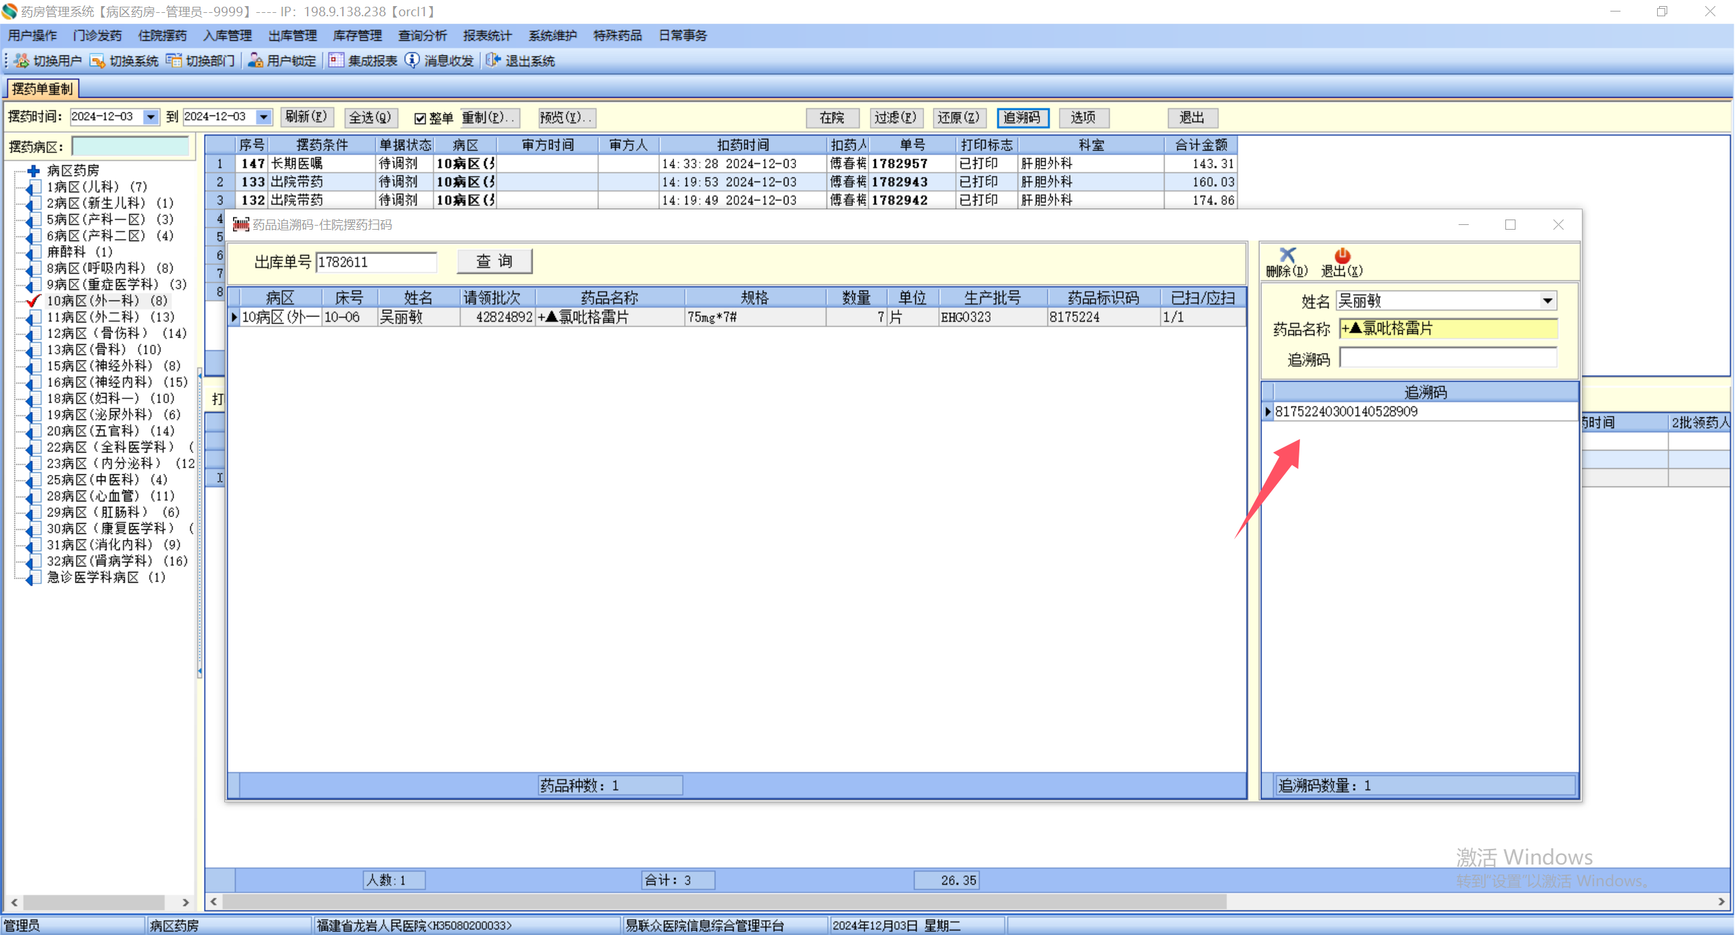
Task: Click the 查询 query button
Action: pos(494,262)
